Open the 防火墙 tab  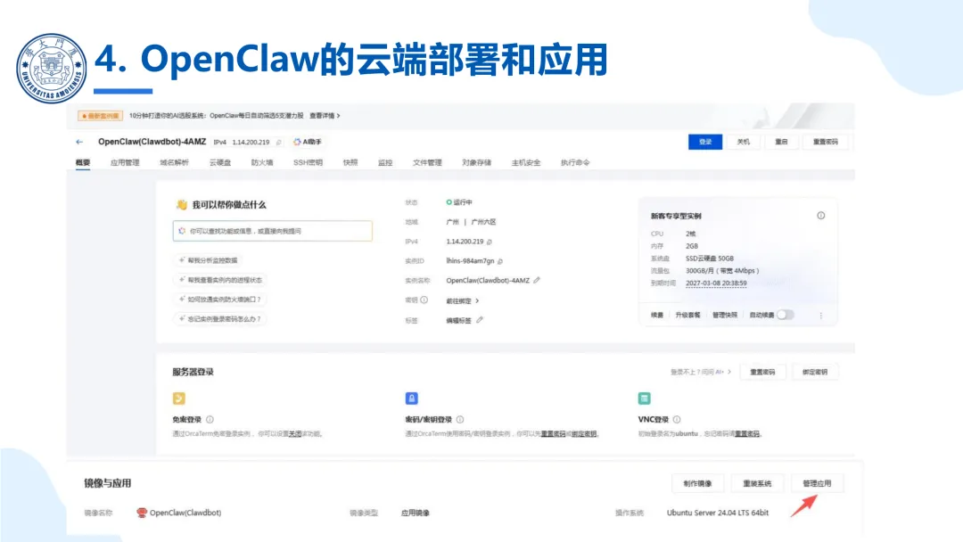pos(262,162)
